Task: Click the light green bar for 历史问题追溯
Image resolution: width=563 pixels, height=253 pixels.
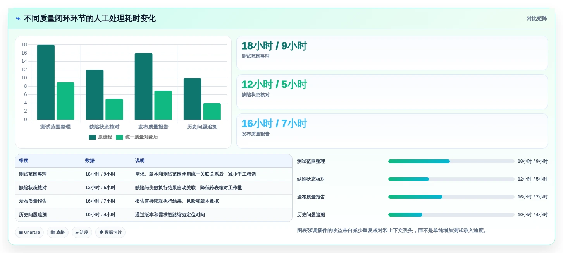Action: [212, 111]
